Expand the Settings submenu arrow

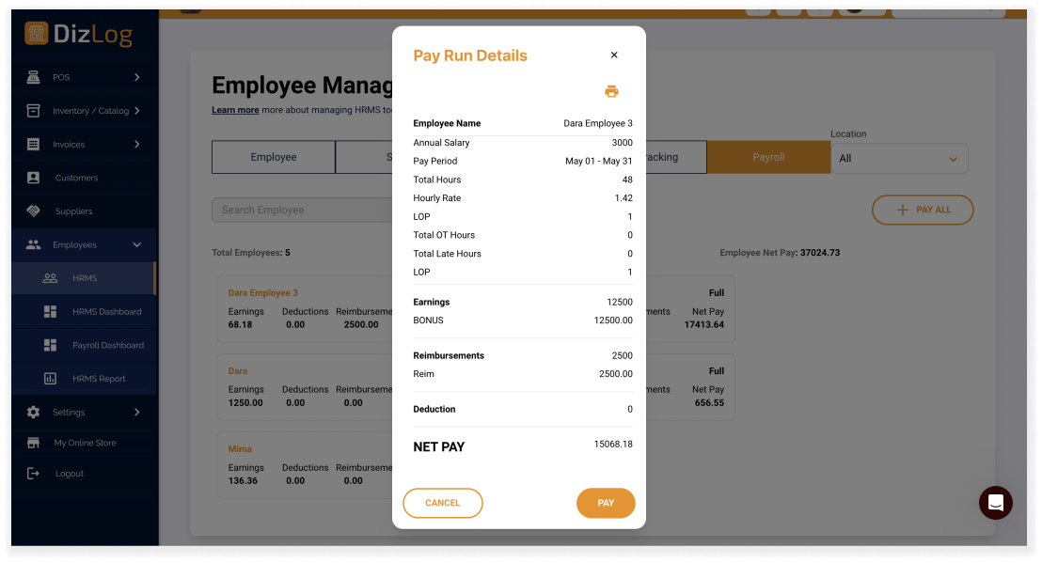(x=137, y=413)
